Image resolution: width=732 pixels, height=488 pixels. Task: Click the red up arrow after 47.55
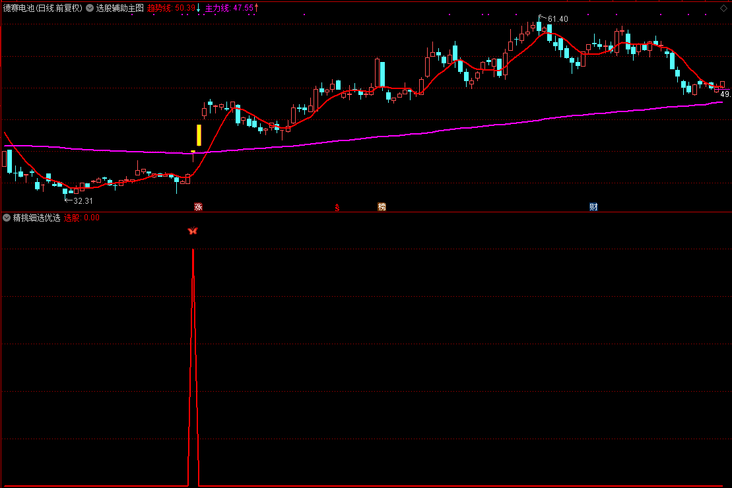pyautogui.click(x=256, y=8)
